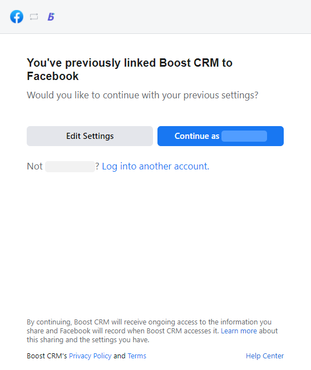Open Edit Settings for the linked app
Image resolution: width=311 pixels, height=370 pixels.
(90, 136)
